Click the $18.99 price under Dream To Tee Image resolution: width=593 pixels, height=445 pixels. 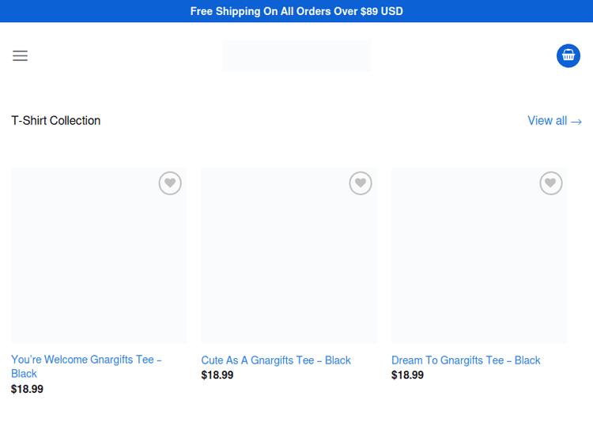408,375
